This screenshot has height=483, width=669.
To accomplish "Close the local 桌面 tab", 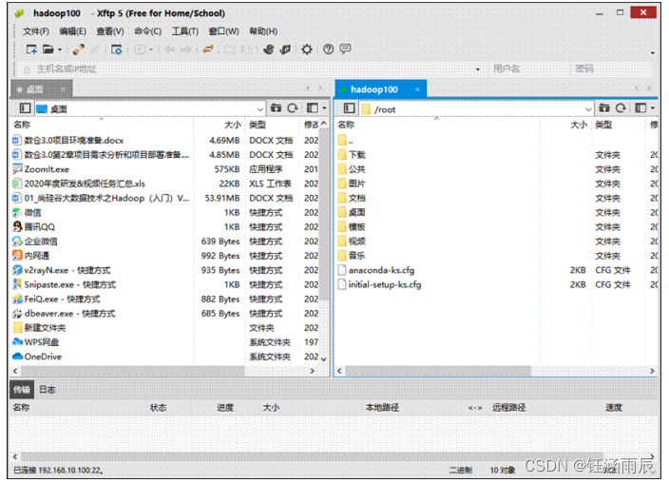I will click(63, 89).
